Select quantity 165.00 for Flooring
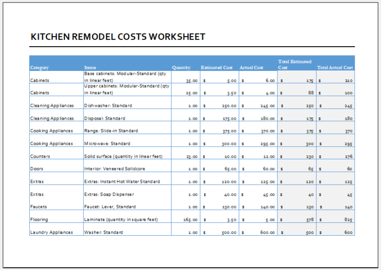The image size is (381, 270). point(186,216)
